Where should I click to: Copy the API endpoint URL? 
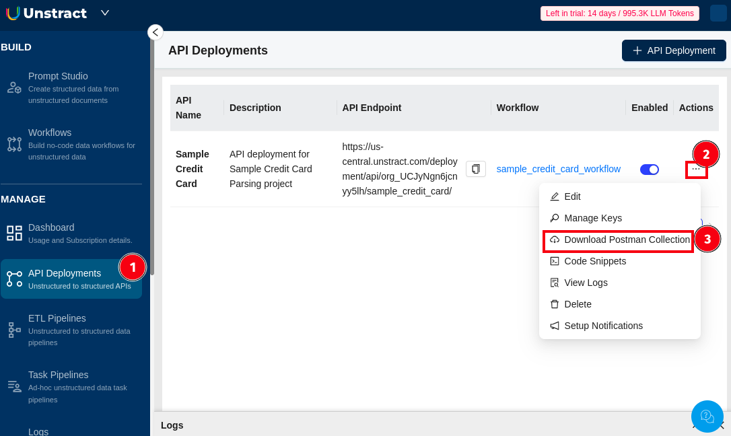click(x=475, y=169)
